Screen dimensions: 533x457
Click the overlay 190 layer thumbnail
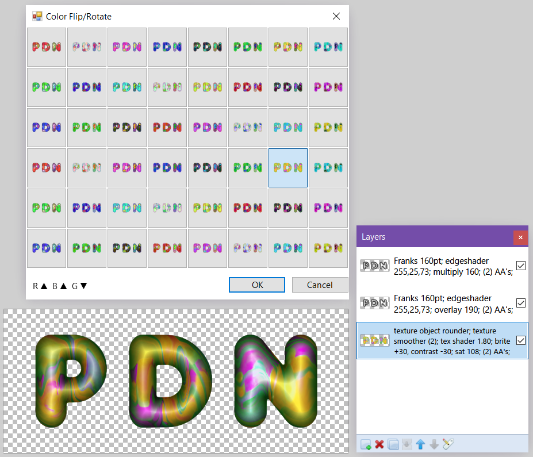[x=375, y=303]
